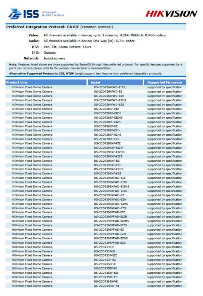Select model DS-2CD7353F-EIS

coord(107,273)
